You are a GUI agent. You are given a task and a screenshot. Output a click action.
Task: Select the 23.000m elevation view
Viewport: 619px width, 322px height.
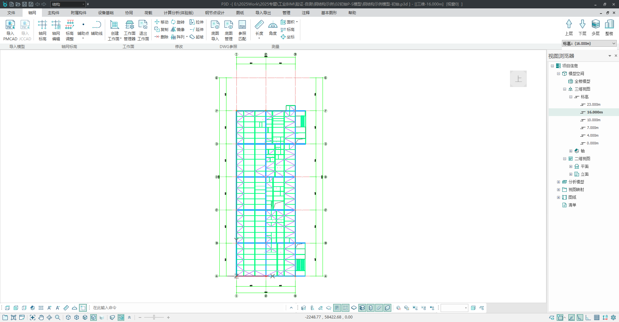pyautogui.click(x=594, y=104)
